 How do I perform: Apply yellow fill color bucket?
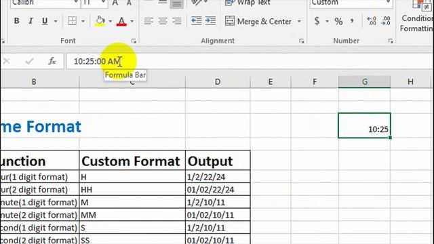100,21
